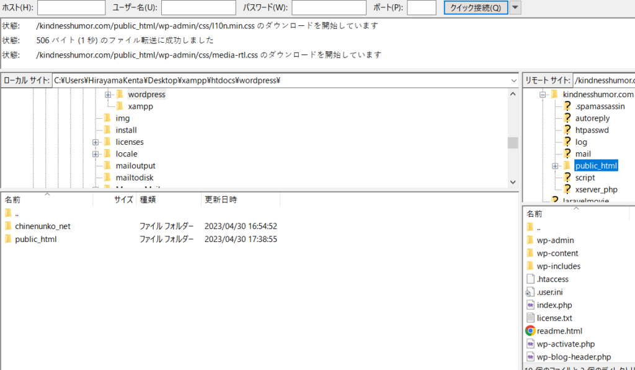Screen dimensions: 635x370
Task: Select htpasswd in remote tree
Action: point(592,130)
